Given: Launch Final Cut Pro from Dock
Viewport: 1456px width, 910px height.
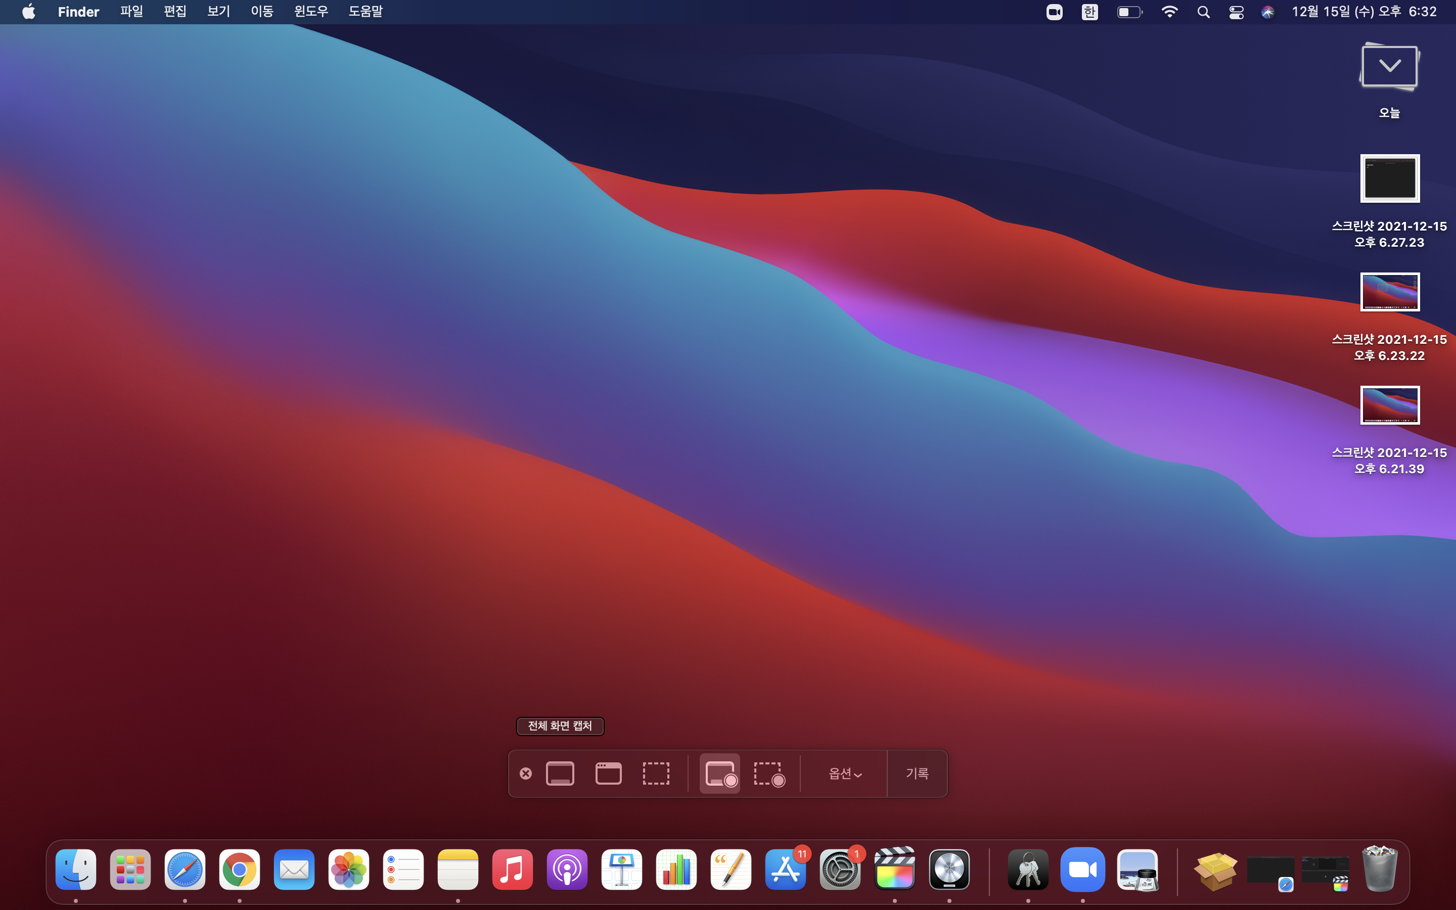Looking at the screenshot, I should (894, 869).
